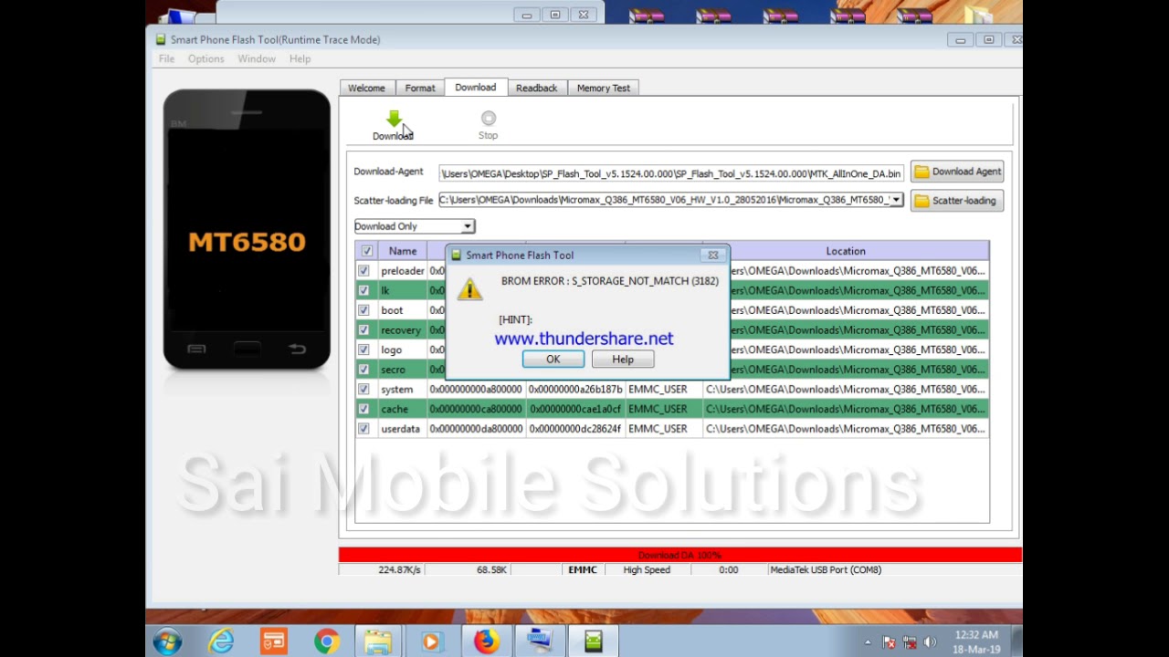Click OK in the BROM ERROR dialog
The width and height of the screenshot is (1169, 657).
[553, 360]
